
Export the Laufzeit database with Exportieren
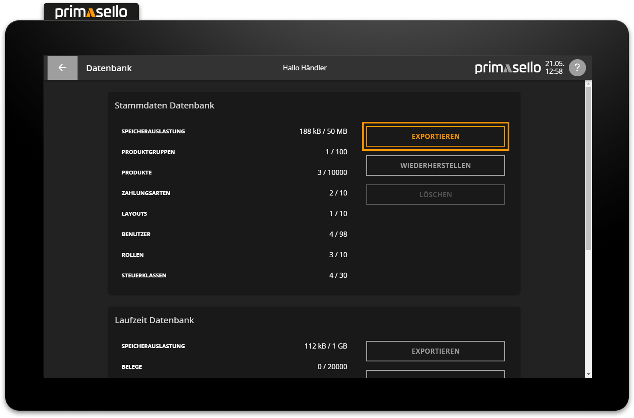435,351
